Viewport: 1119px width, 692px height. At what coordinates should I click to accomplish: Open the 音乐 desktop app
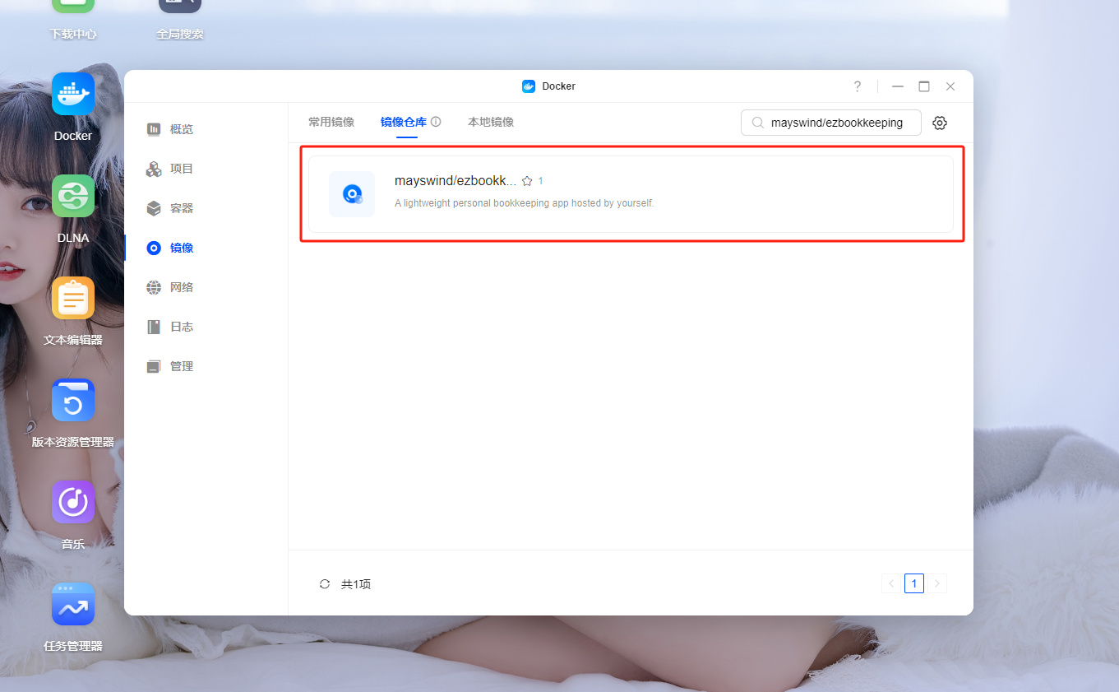click(x=73, y=502)
